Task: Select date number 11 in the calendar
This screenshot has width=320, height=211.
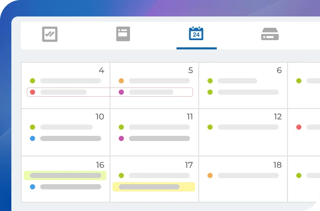Action: pyautogui.click(x=189, y=117)
